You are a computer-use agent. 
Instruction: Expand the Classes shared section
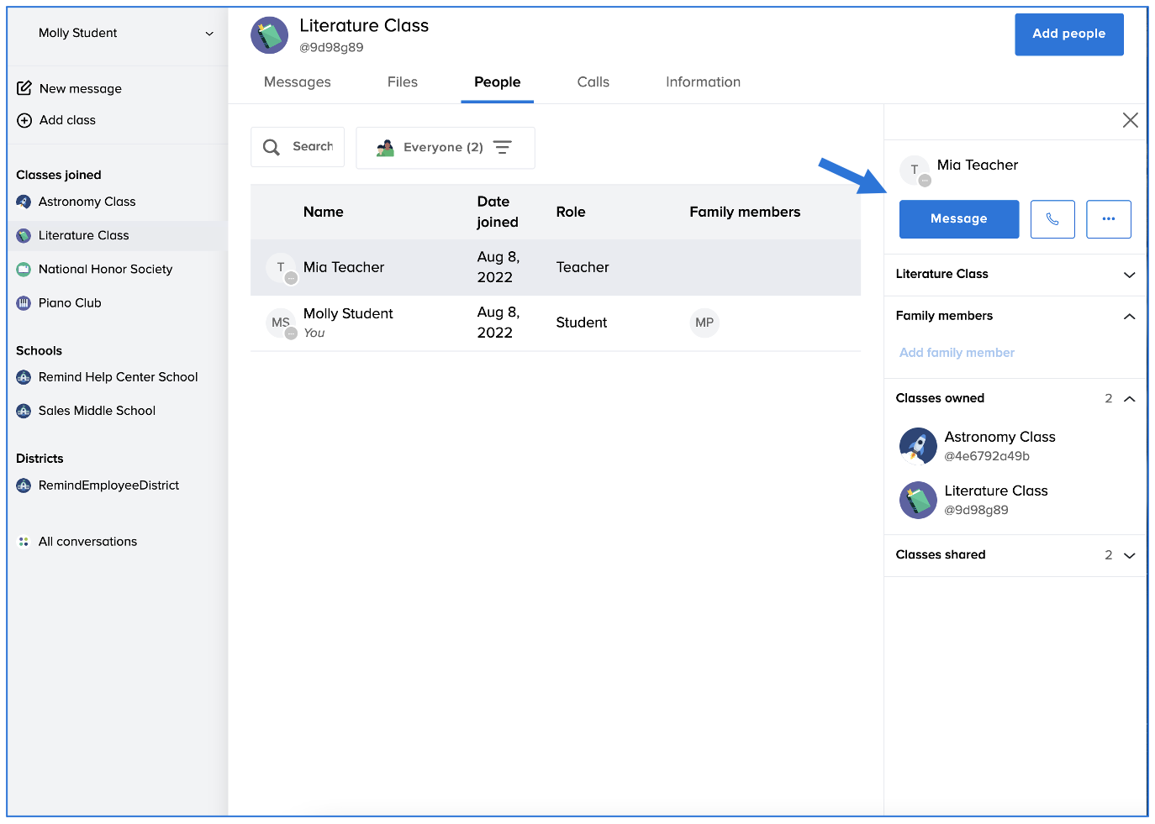pos(1130,555)
